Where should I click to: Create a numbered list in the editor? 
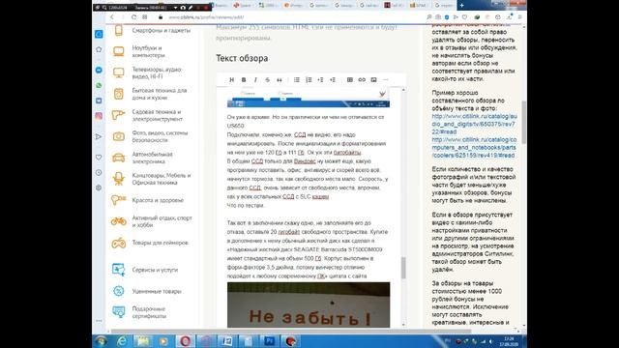309,79
